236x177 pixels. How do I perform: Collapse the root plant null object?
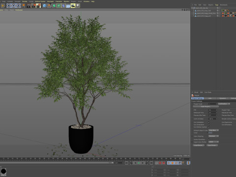coord(192,8)
